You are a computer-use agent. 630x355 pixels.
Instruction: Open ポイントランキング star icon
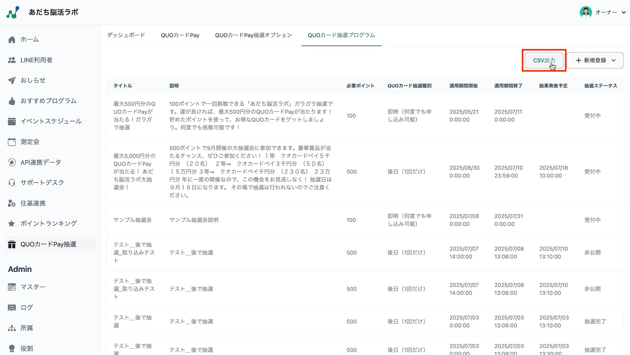(12, 224)
